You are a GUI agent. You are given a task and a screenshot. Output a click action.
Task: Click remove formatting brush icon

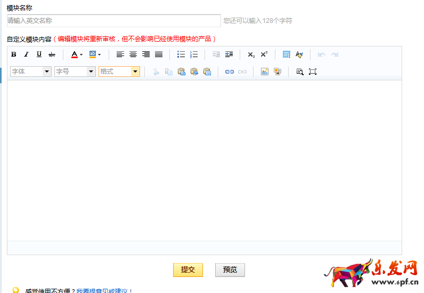[x=299, y=54]
